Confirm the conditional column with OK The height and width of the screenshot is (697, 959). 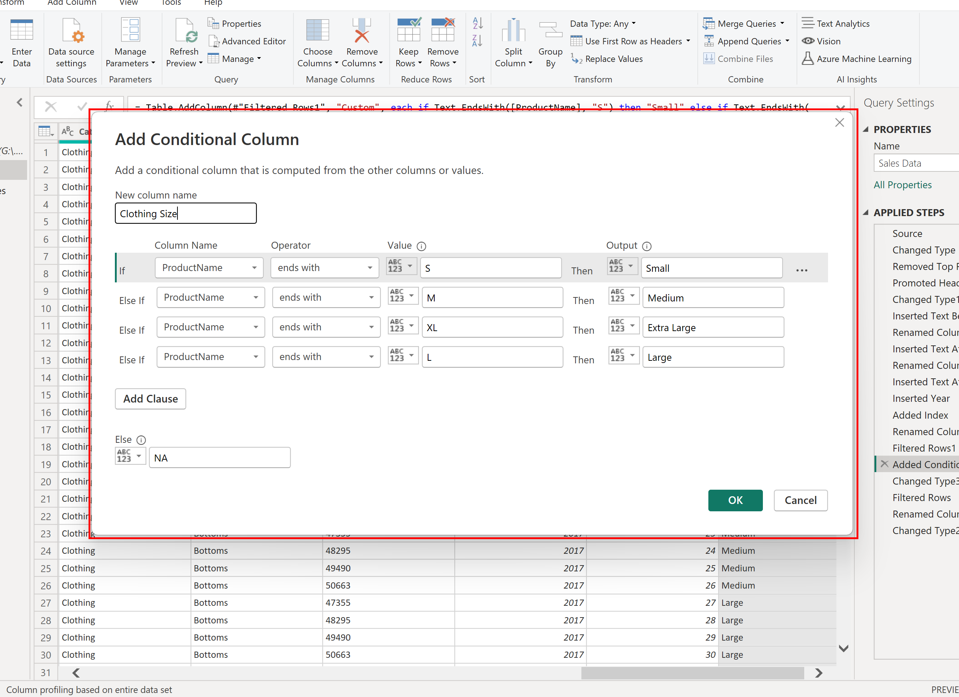pos(735,500)
